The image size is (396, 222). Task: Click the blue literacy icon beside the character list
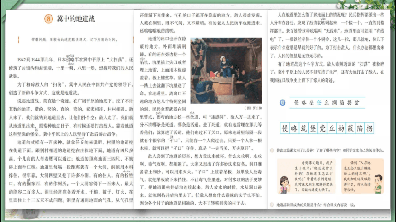(283, 103)
